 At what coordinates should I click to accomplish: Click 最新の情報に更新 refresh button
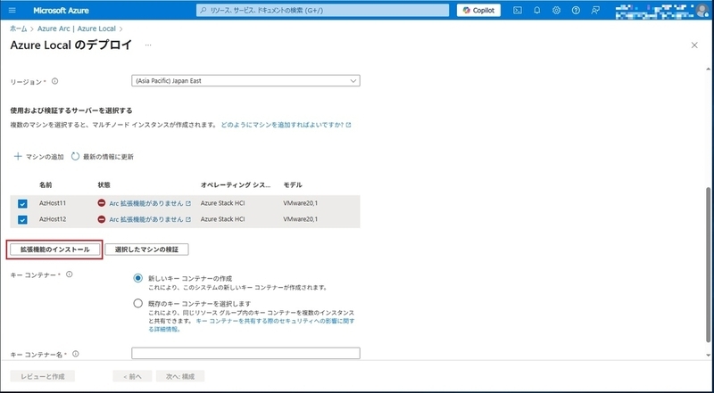pos(103,157)
